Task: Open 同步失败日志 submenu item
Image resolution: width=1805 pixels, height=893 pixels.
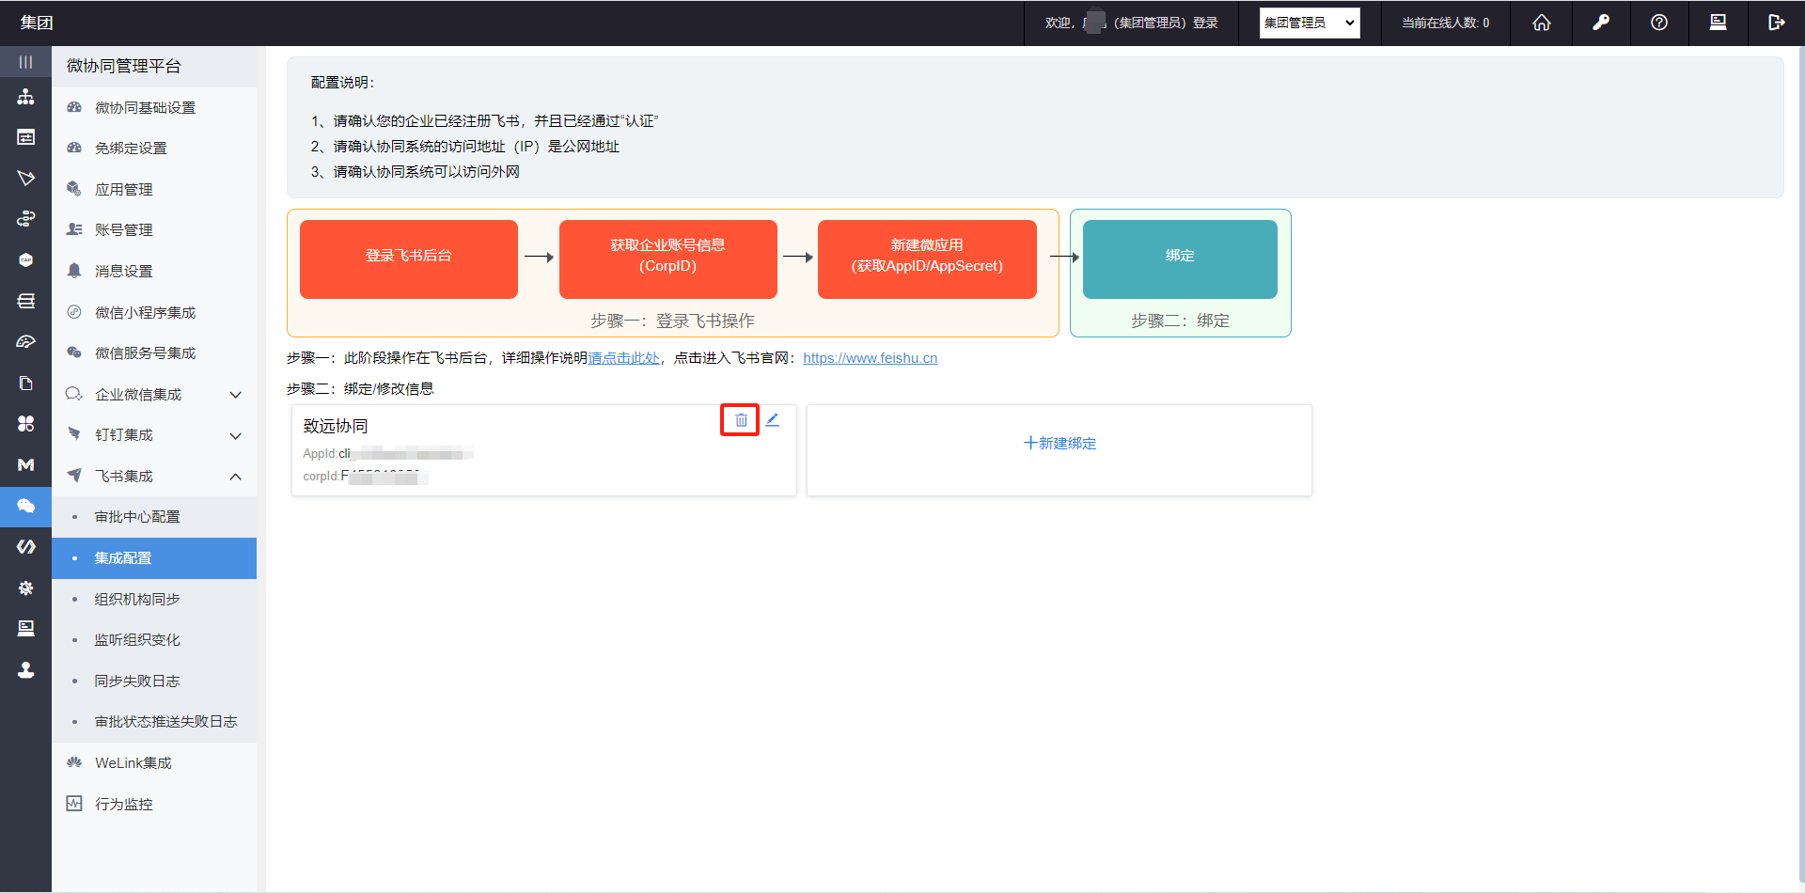Action: coord(154,681)
